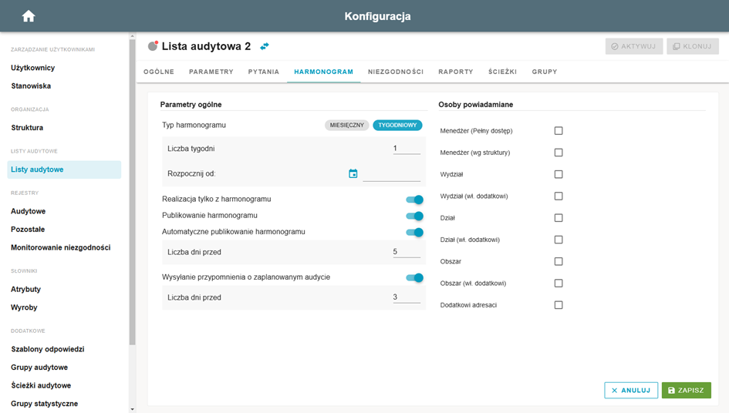Screen dimensions: 729x413
Task: Click the Aktywuj button
Action: [x=633, y=46]
